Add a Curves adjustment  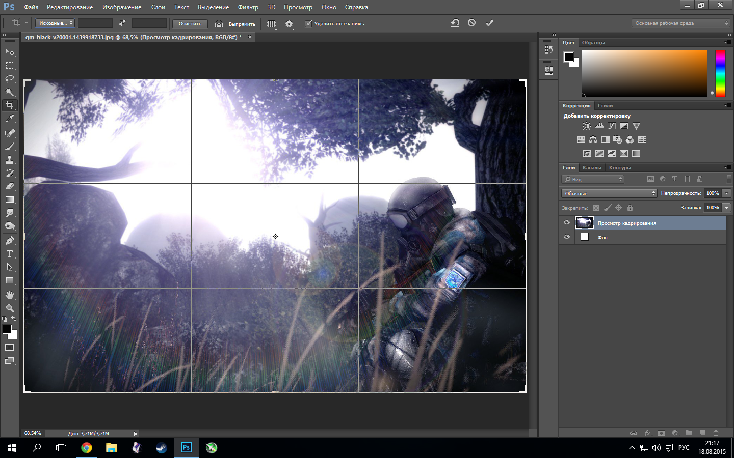click(x=612, y=126)
